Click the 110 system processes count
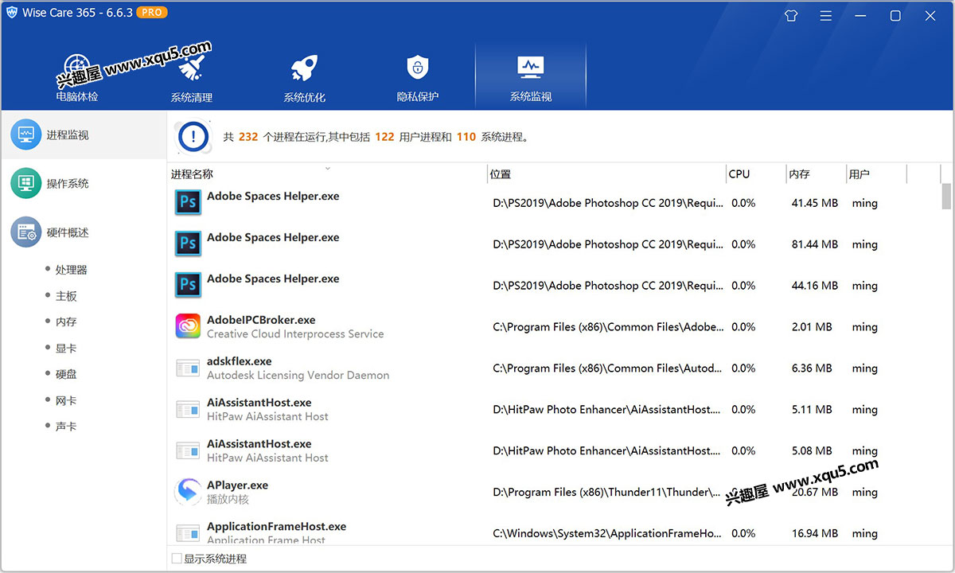The height and width of the screenshot is (573, 955). coord(466,137)
